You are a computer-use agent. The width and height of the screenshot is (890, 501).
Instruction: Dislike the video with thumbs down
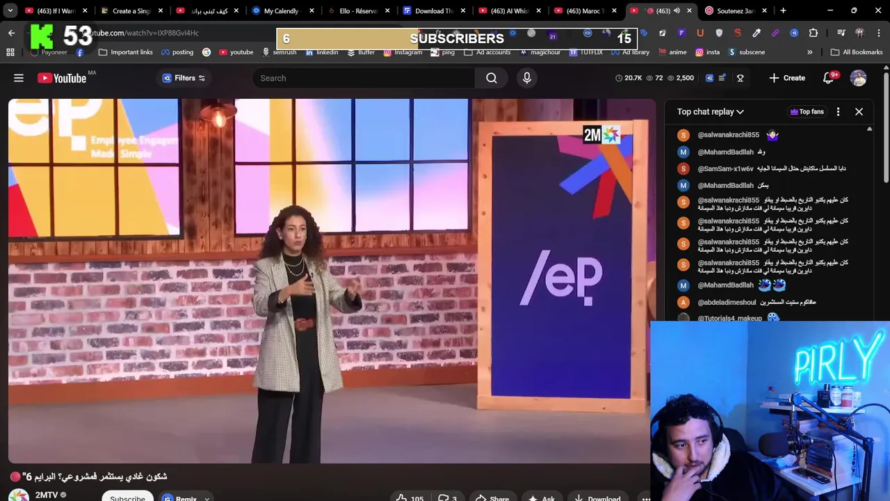click(x=446, y=498)
